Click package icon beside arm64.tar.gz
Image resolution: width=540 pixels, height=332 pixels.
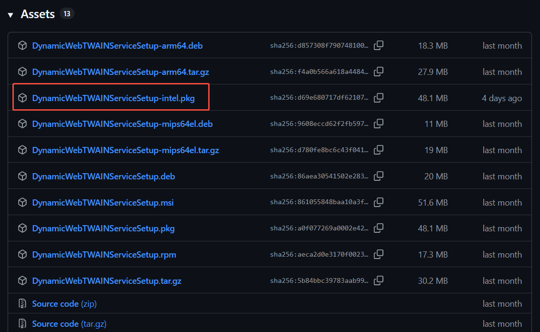click(x=22, y=72)
